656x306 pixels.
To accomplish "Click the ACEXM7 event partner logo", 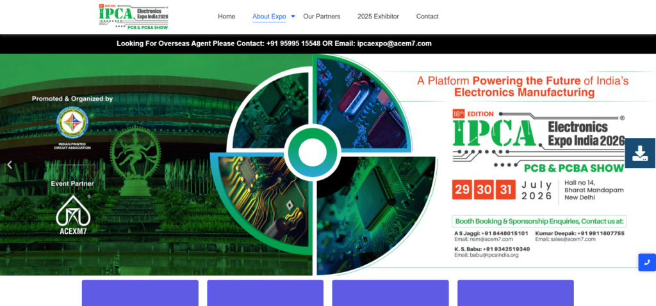I will (72, 213).
